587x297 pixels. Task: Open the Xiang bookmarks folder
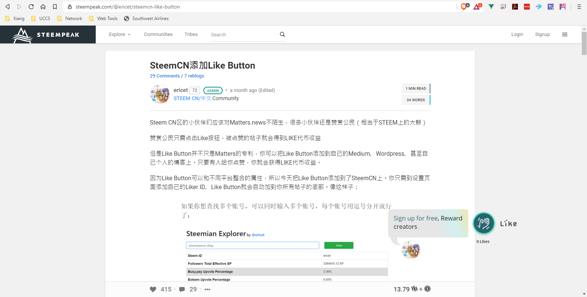click(15, 19)
